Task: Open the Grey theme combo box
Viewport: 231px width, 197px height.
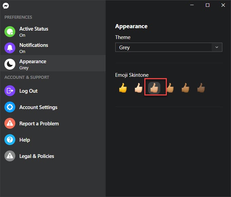Action: (x=169, y=47)
